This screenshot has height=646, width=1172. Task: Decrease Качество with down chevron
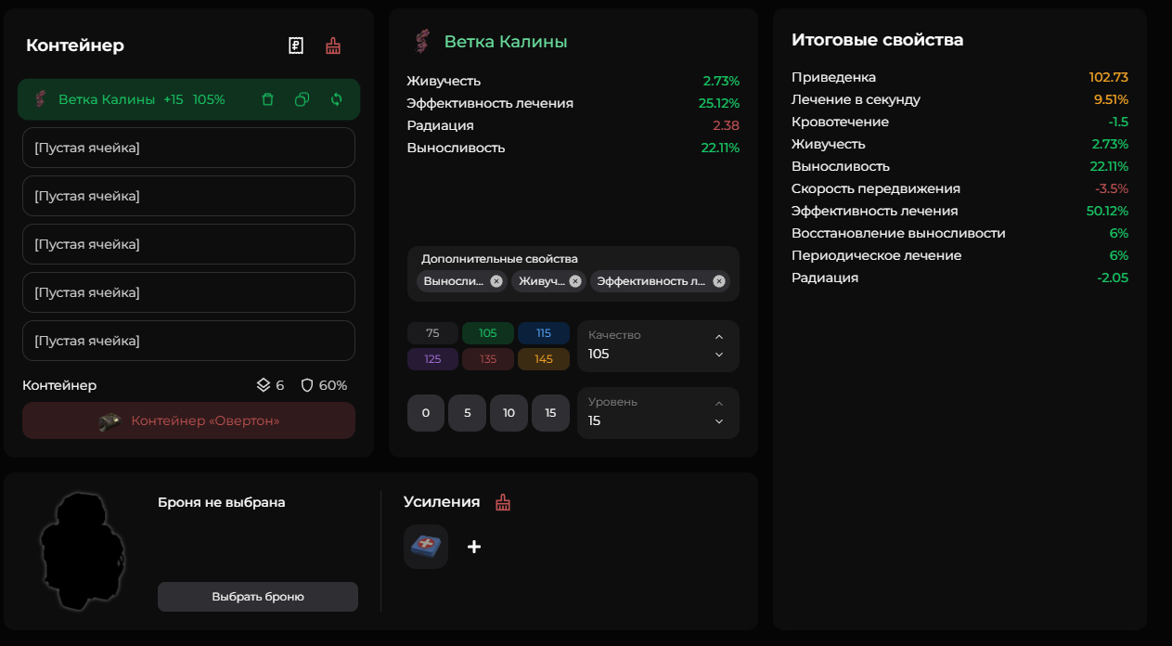click(x=719, y=355)
